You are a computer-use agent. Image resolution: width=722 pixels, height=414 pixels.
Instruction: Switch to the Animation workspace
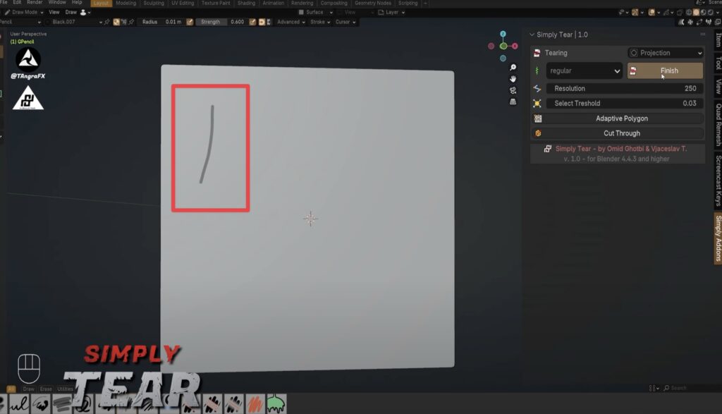click(x=273, y=4)
